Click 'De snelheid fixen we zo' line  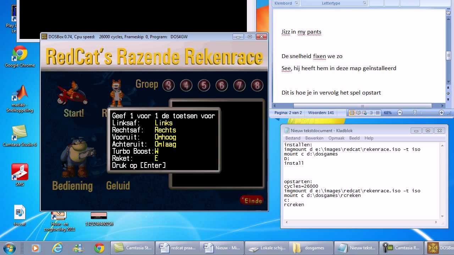coord(312,56)
